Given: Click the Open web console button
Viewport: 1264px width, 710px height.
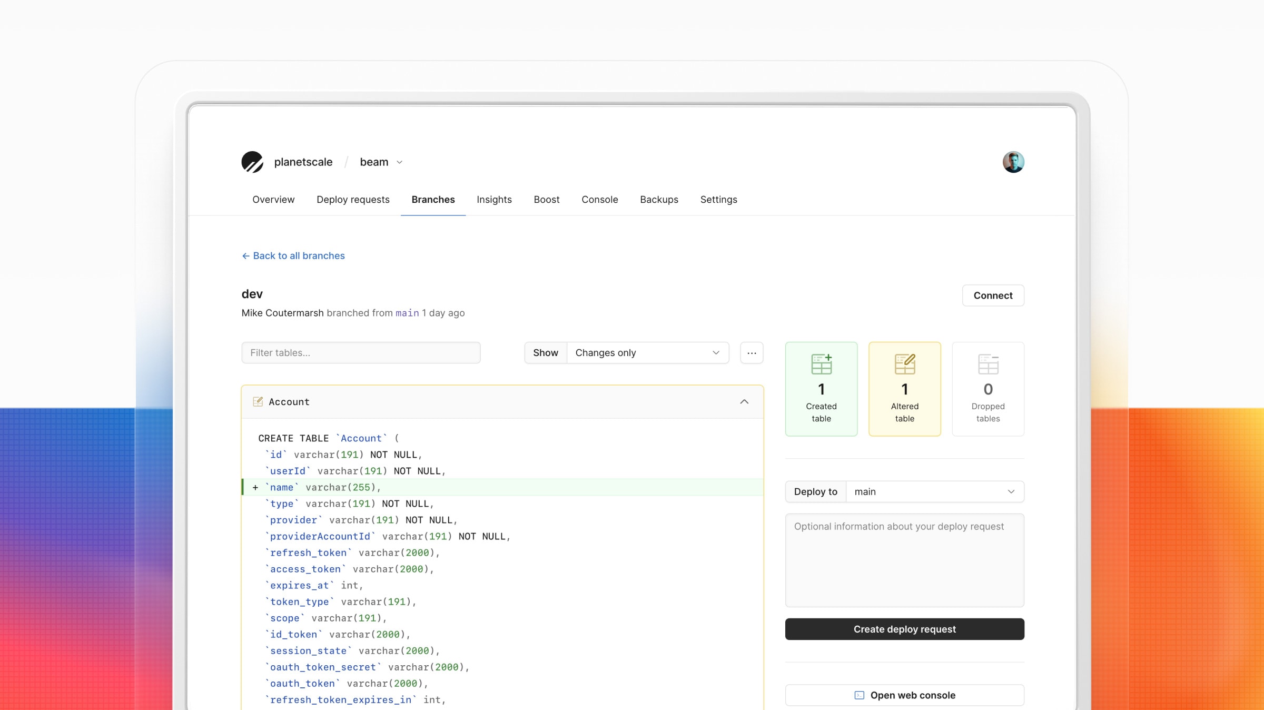Looking at the screenshot, I should [x=904, y=695].
